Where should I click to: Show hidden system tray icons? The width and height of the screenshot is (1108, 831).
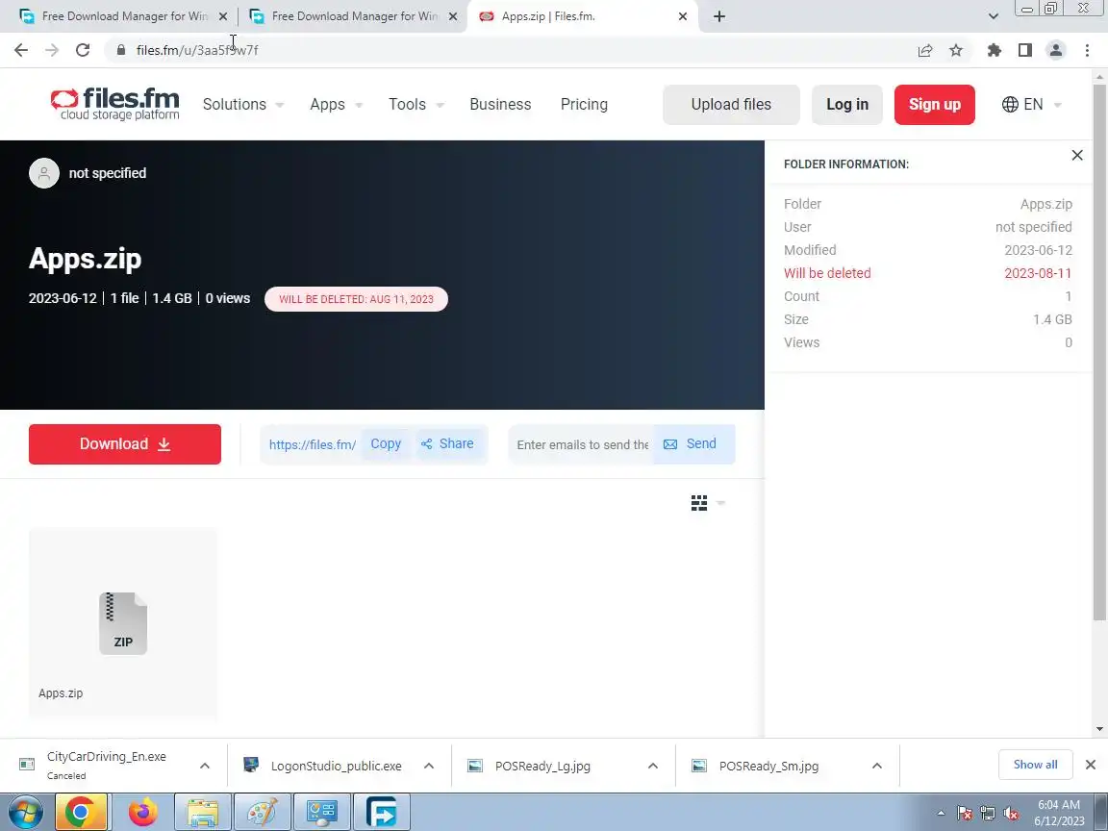click(941, 814)
